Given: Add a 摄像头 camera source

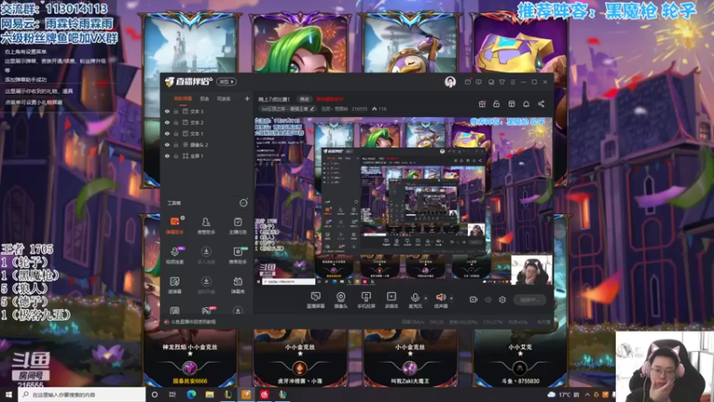Looking at the screenshot, I should click(x=341, y=300).
